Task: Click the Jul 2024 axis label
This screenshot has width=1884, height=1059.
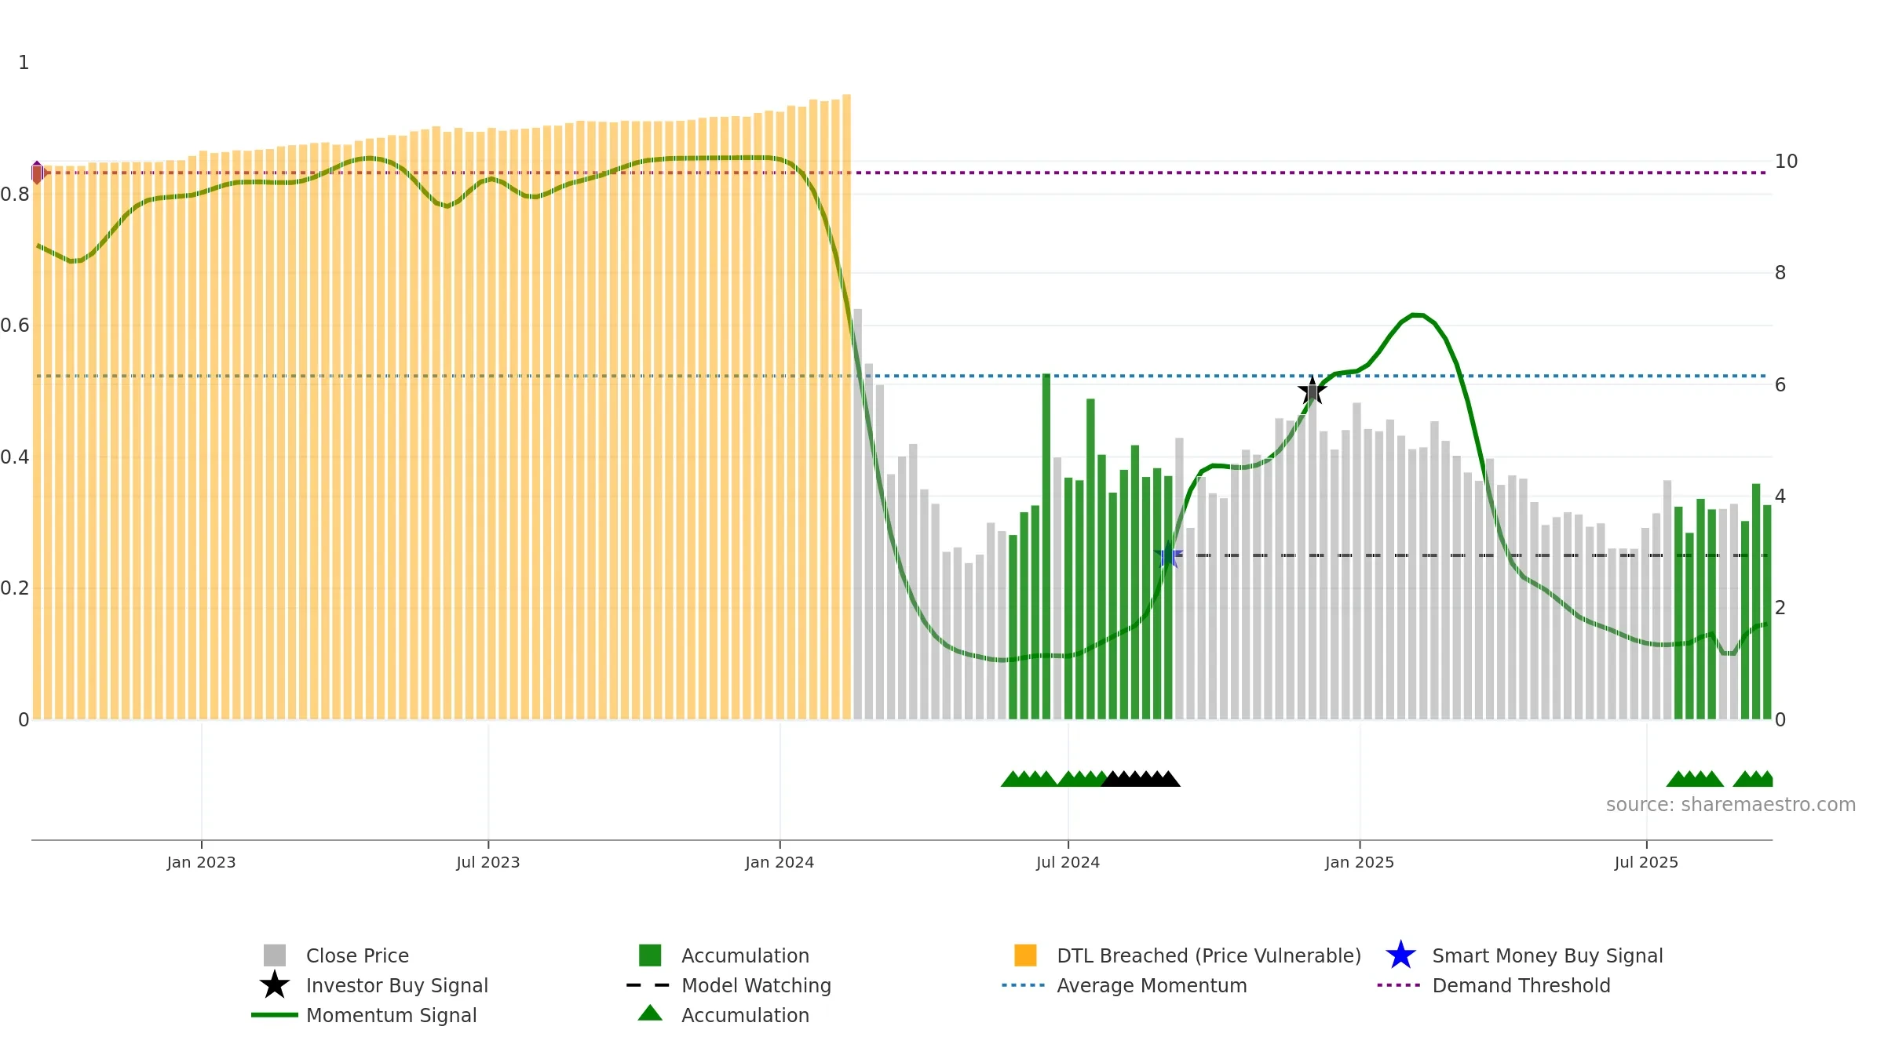Action: pos(1068,862)
